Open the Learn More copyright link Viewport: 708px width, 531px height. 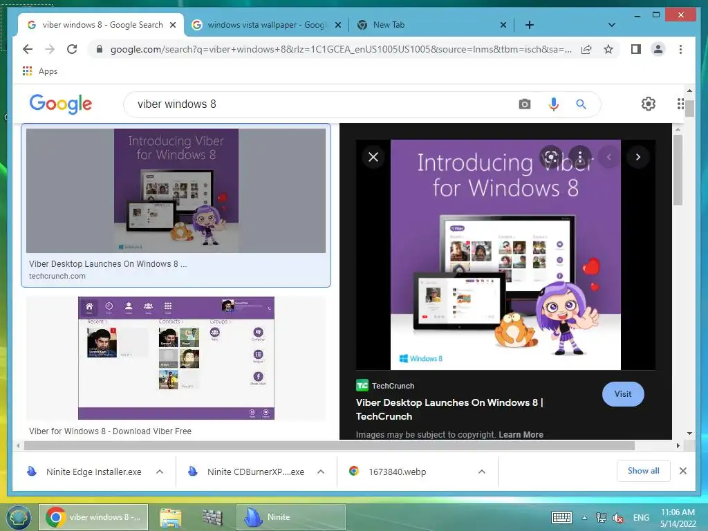[521, 434]
